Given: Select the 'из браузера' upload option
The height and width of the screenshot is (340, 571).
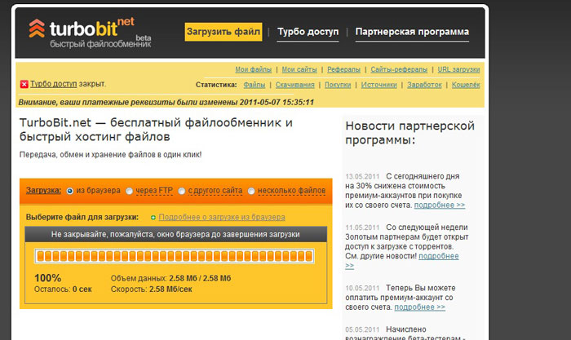Looking at the screenshot, I should (x=70, y=191).
